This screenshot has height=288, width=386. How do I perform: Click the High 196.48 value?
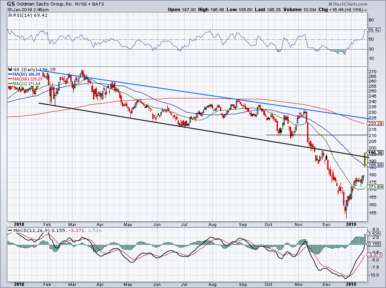pyautogui.click(x=211, y=9)
